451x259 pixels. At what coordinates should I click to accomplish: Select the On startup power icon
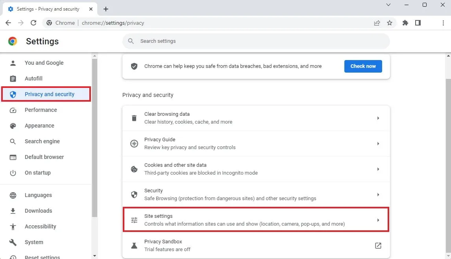pos(13,173)
